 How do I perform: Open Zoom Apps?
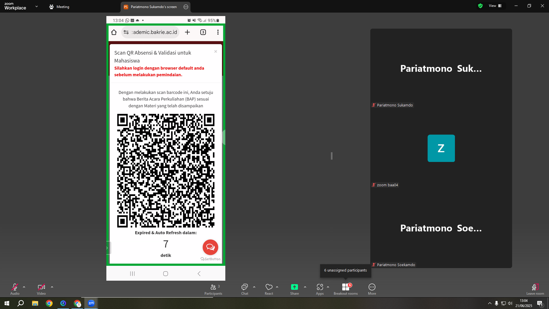320,289
